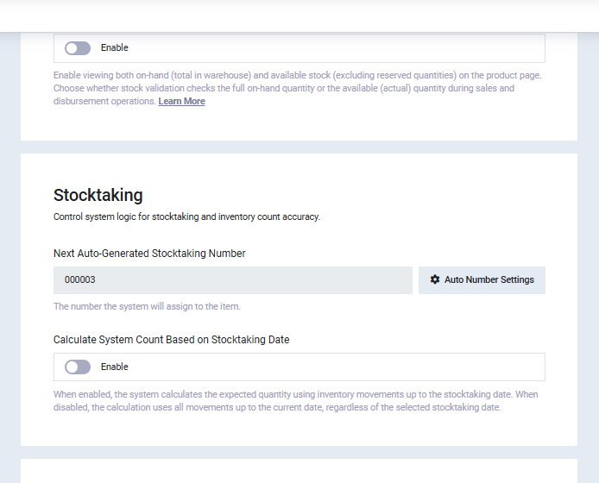Click the stocktaking number field showing 000003
This screenshot has height=483, width=599.
[x=233, y=280]
